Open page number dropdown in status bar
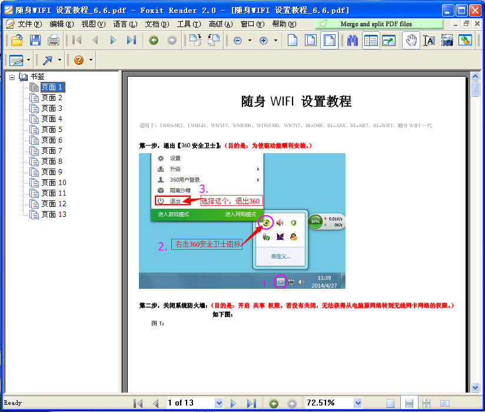The width and height of the screenshot is (485, 412). click(x=219, y=403)
